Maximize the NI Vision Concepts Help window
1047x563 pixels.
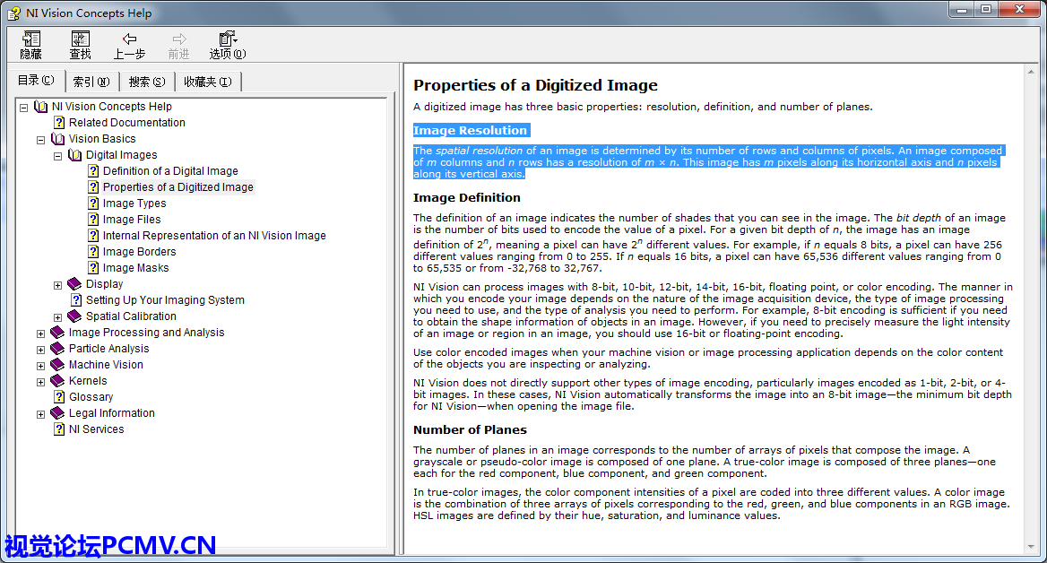(985, 9)
